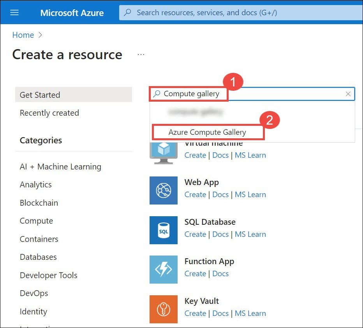
Task: Click the Virtual machine icon
Action: 164,153
